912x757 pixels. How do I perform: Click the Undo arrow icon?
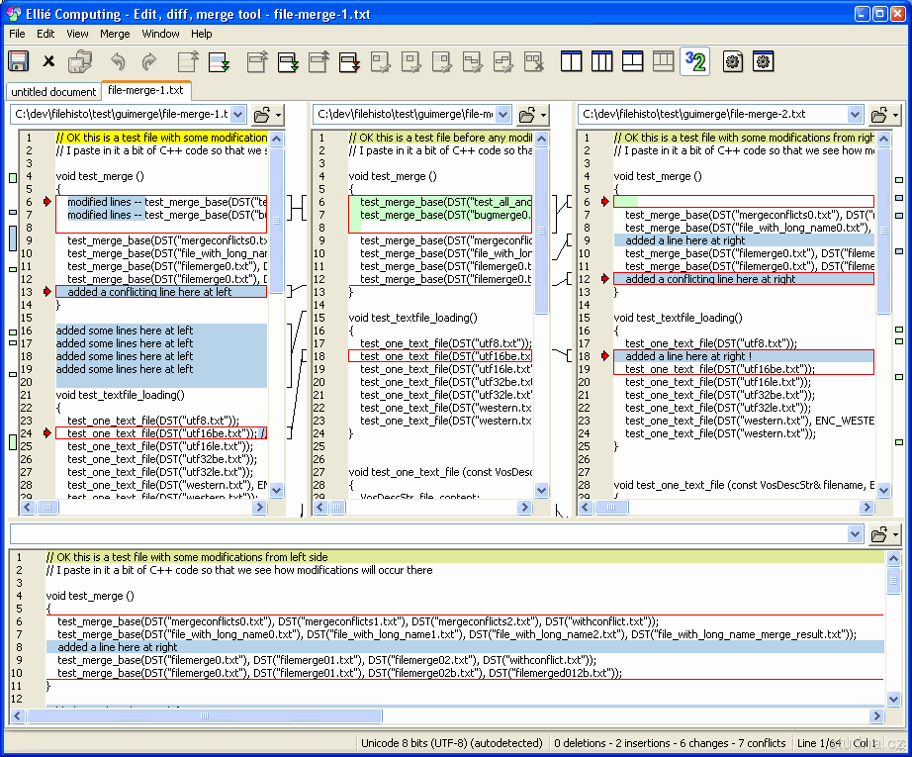coord(118,61)
